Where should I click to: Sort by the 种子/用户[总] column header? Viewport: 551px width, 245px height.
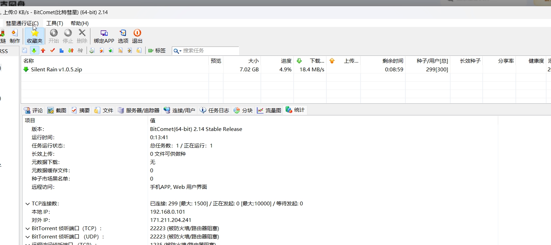click(428, 61)
